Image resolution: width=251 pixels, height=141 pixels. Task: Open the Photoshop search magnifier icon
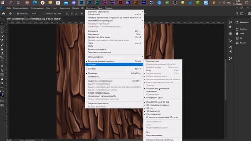click(x=237, y=14)
